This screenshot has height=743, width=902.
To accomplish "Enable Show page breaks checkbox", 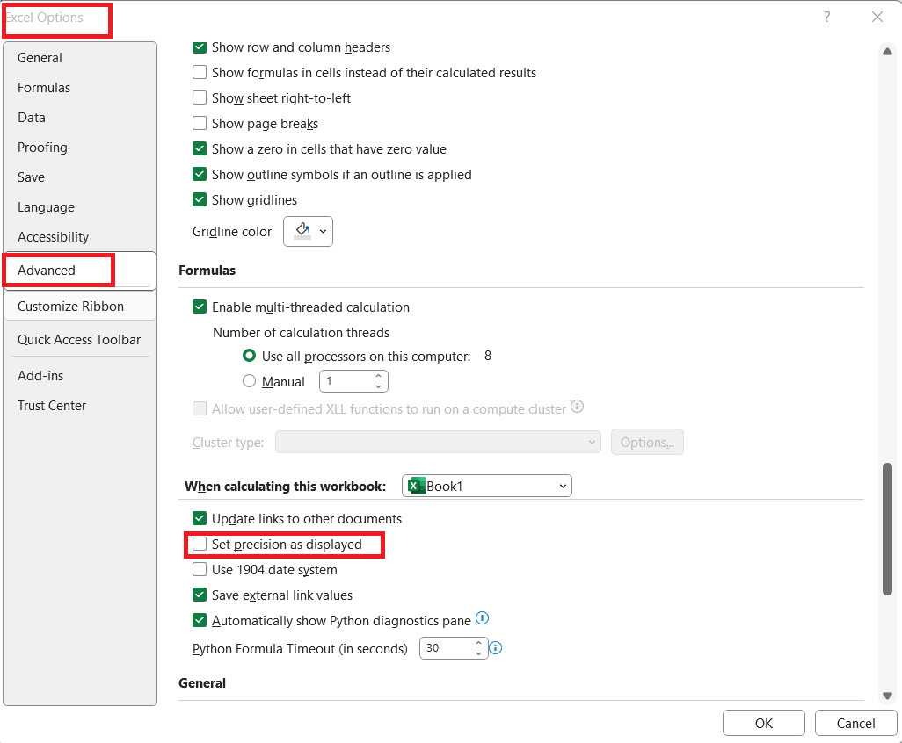I will coord(200,123).
